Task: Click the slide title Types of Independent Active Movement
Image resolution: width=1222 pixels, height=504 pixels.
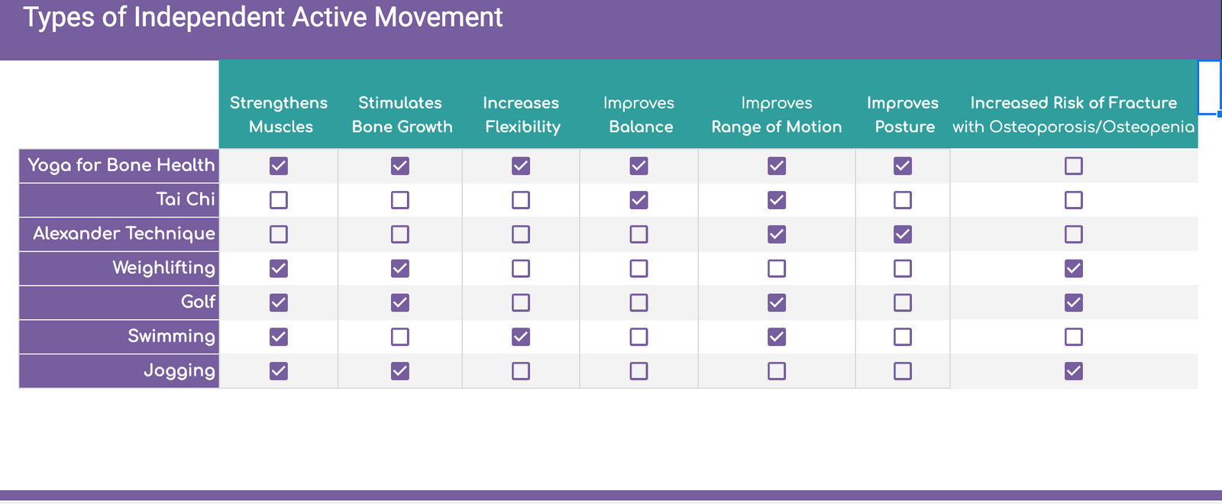Action: point(263,18)
